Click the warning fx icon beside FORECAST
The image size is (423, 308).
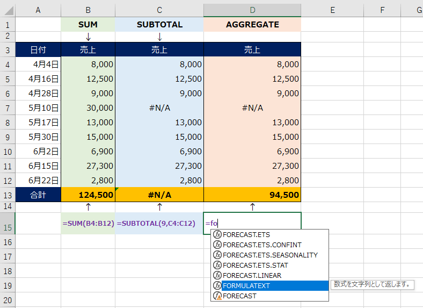coord(217,296)
